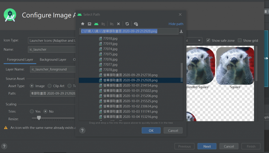Select screenshot 2020-10-01 215525.png
This screenshot has width=269, height=153.
tap(130, 101)
